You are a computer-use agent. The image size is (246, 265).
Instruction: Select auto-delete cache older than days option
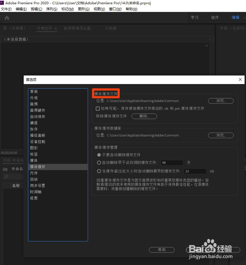99,163
